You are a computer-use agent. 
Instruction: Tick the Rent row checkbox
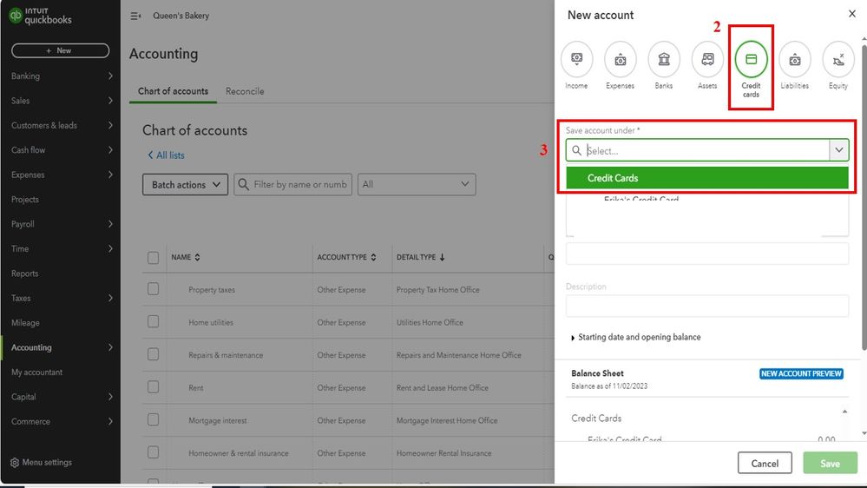coord(154,387)
